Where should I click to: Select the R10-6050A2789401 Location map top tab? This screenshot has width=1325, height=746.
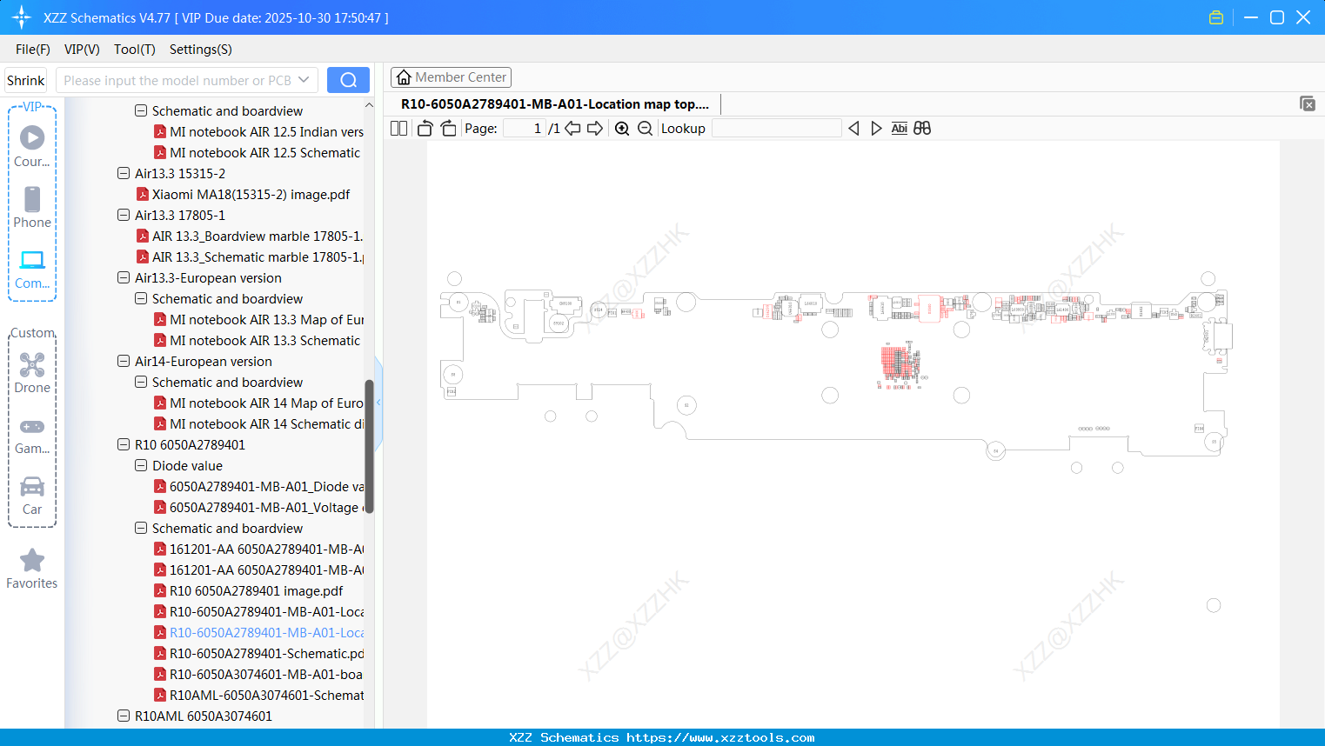(555, 104)
